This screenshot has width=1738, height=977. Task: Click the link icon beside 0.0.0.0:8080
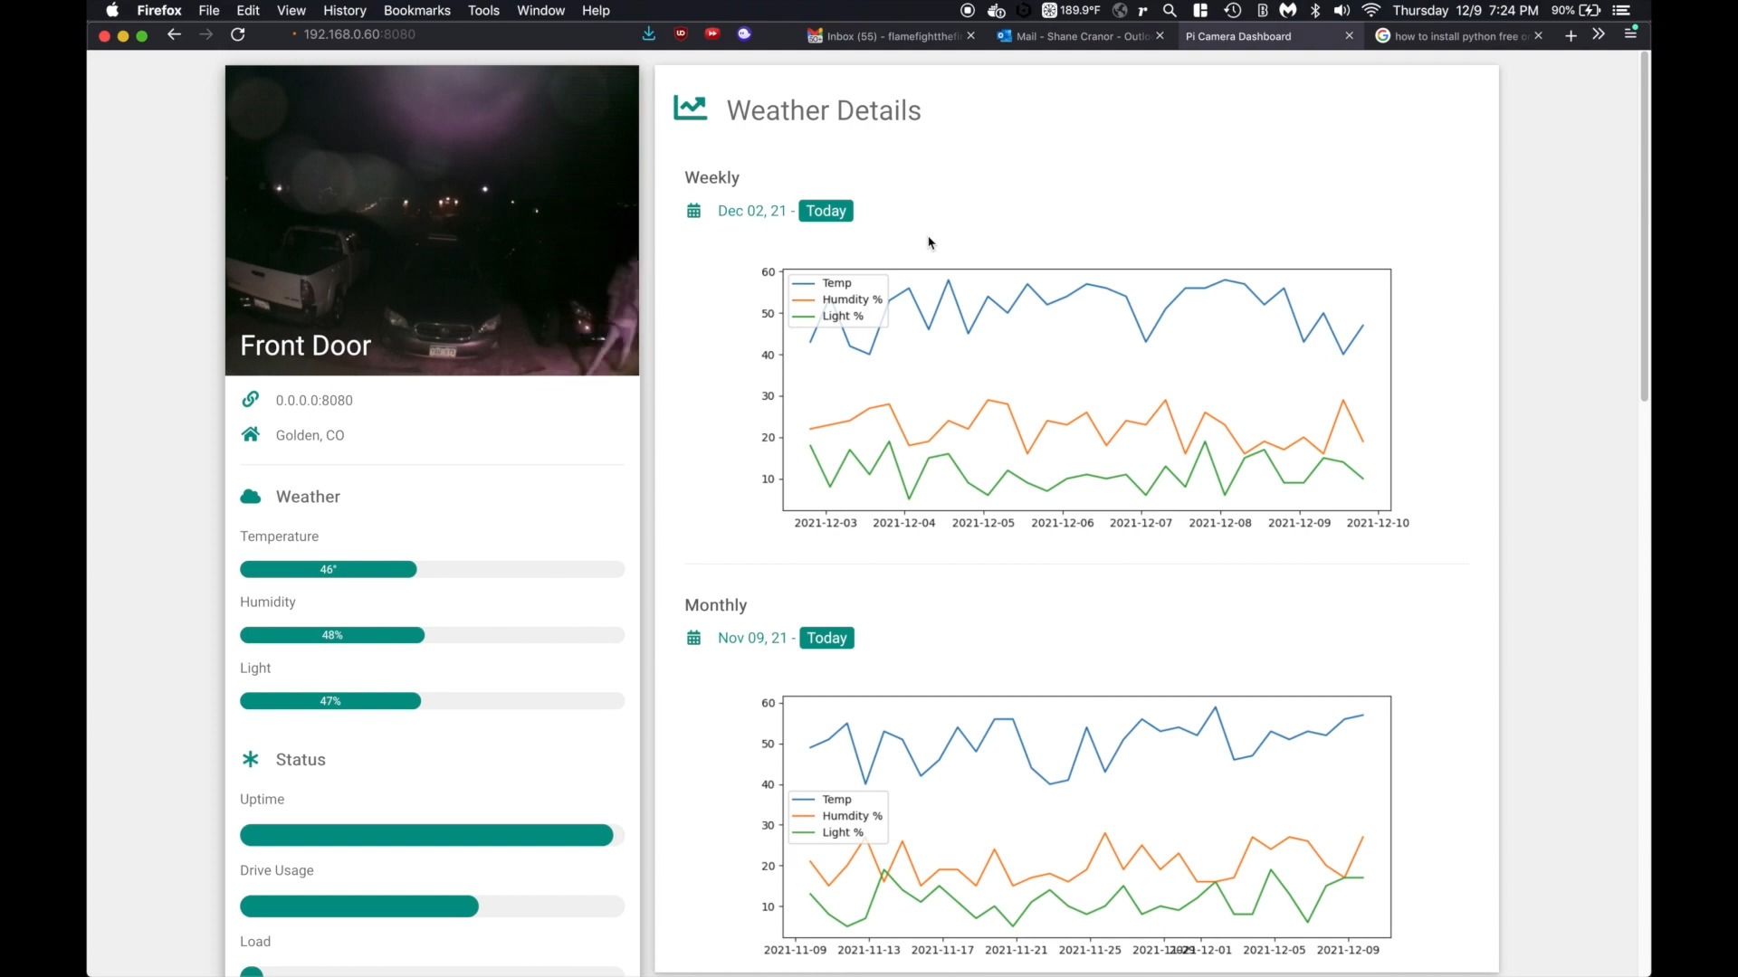click(251, 399)
